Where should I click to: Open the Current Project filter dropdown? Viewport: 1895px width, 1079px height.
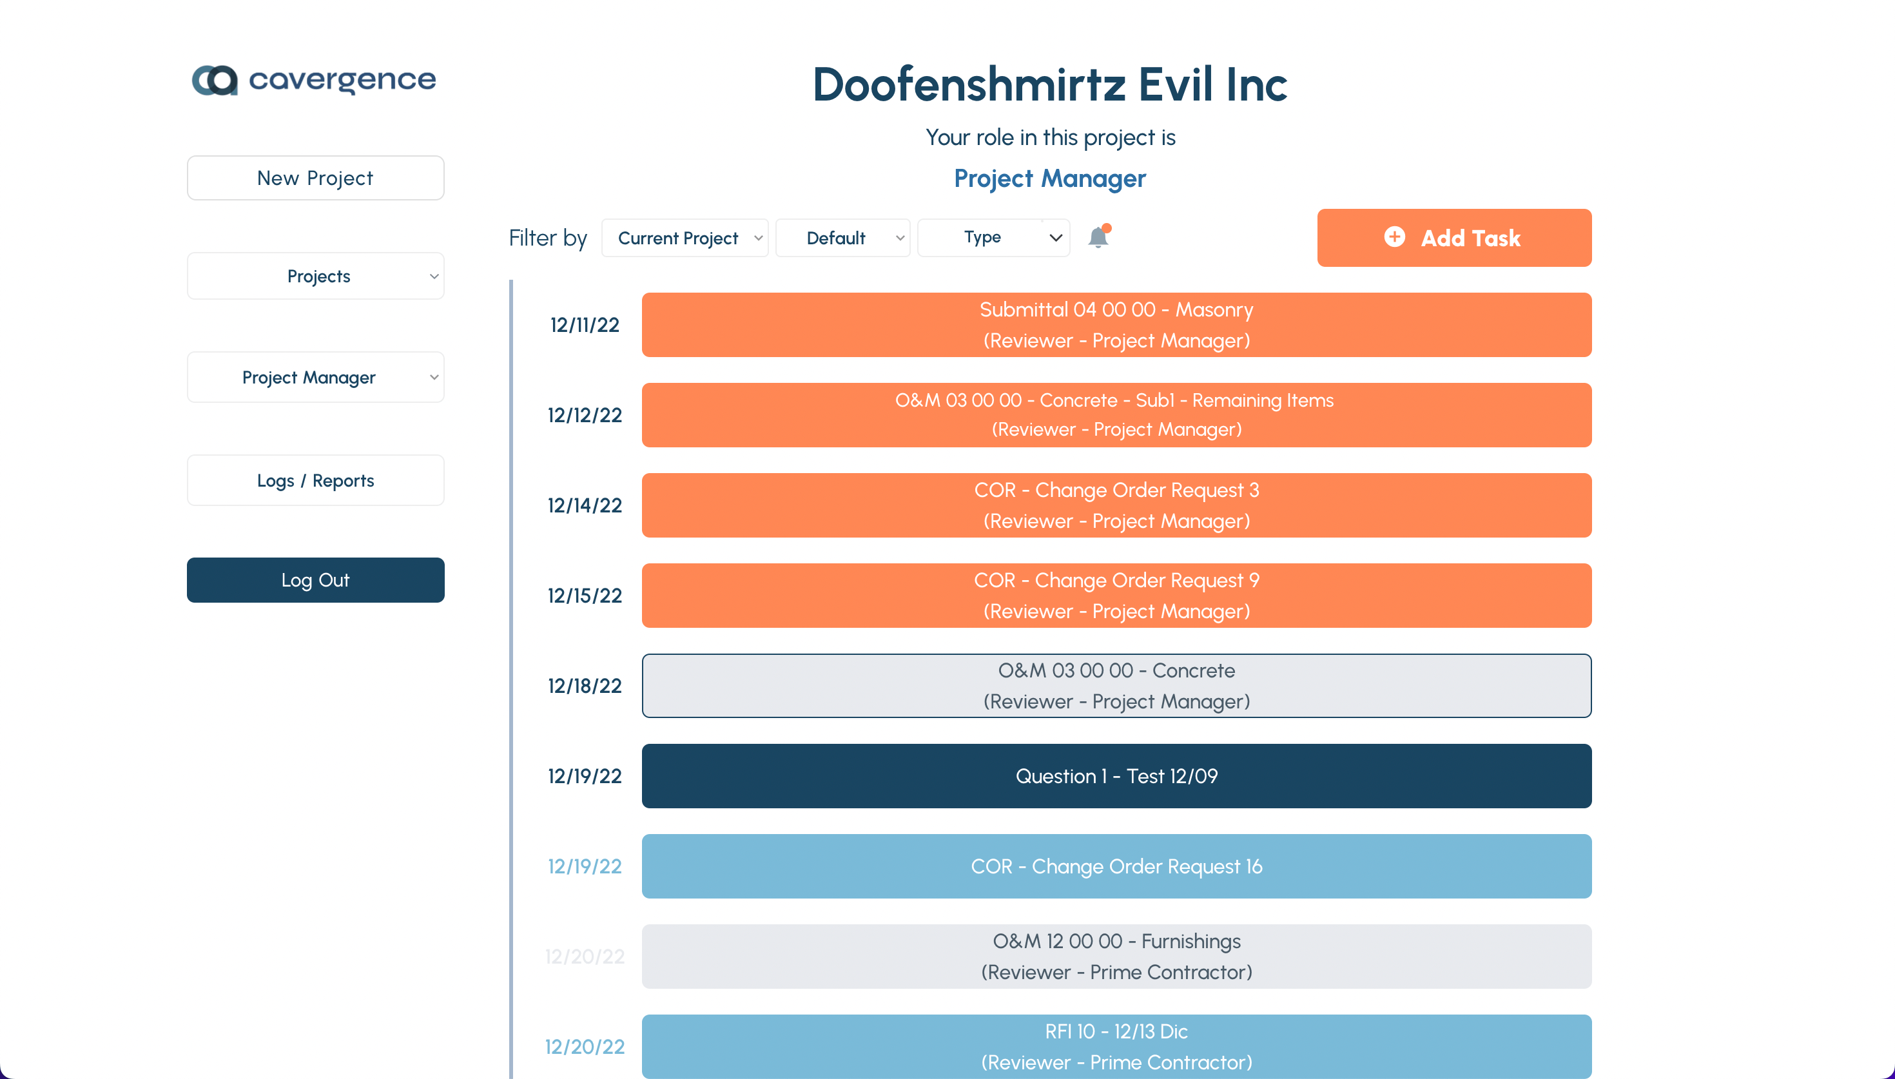point(685,238)
